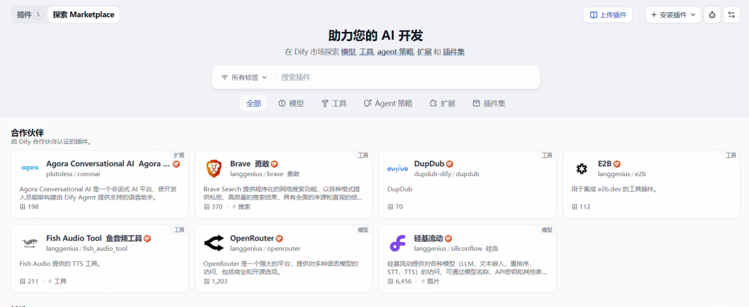
Task: Click the Fish Audio logo
Action: coord(29,243)
